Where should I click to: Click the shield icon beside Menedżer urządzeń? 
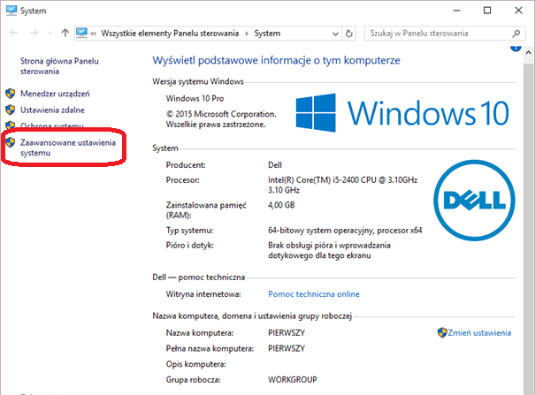coord(11,94)
